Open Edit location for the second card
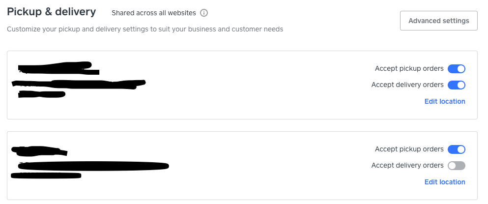 [x=444, y=182]
